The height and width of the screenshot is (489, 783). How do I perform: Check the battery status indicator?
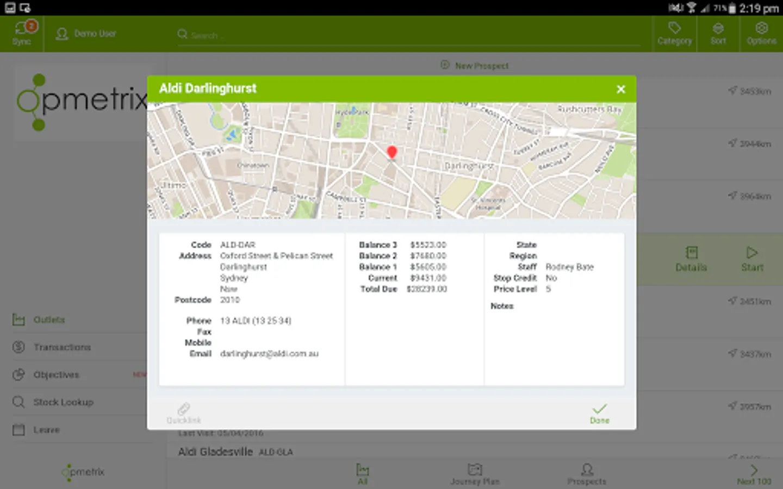coord(732,8)
